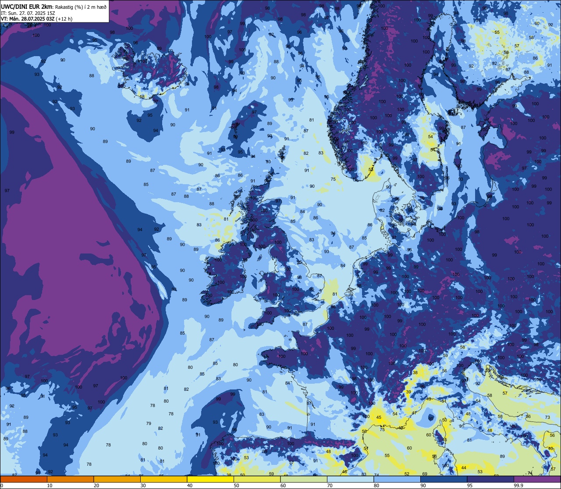Pick the light blue 80–90 legend segment
The image size is (561, 489).
397,479
